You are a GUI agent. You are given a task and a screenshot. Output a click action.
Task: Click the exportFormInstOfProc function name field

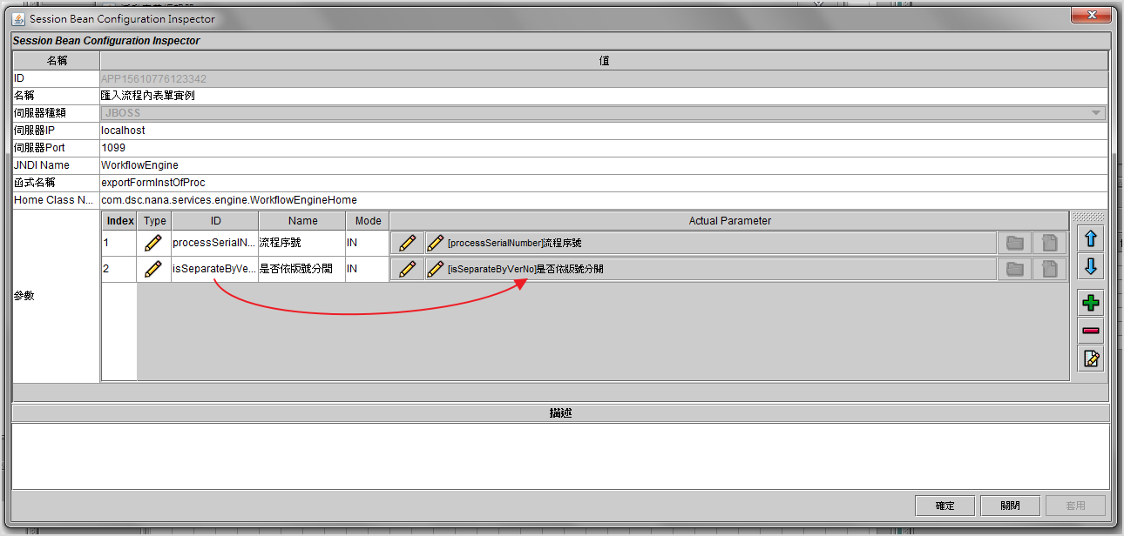pos(601,183)
